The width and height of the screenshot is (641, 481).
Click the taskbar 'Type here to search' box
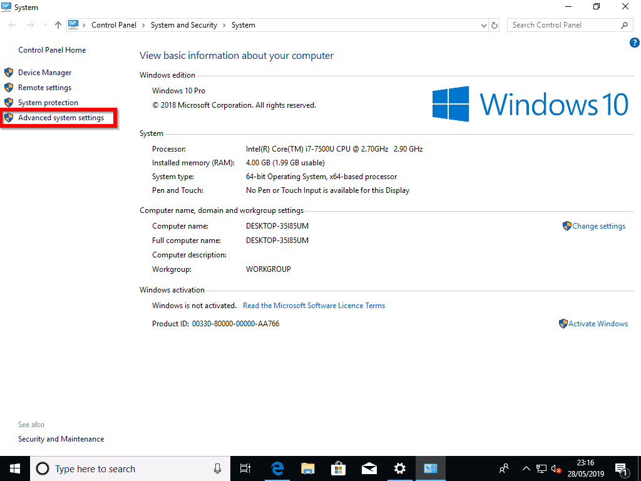point(130,468)
